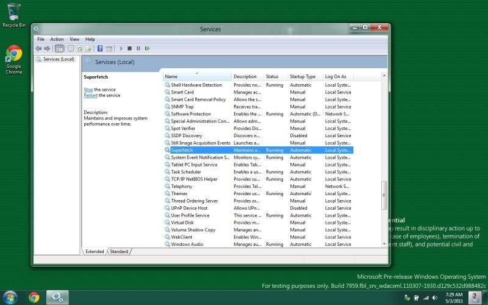Click the vertical scrollbar thumb

384,195
